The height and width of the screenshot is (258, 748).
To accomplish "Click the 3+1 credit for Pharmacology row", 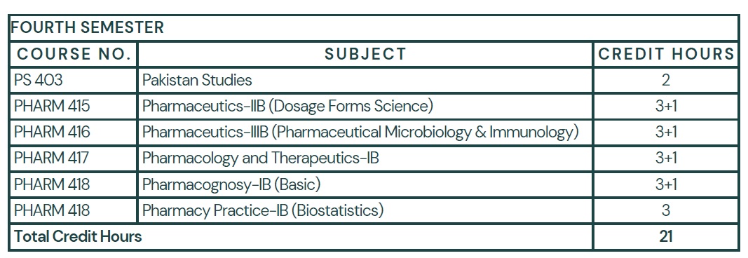I will coord(666,158).
